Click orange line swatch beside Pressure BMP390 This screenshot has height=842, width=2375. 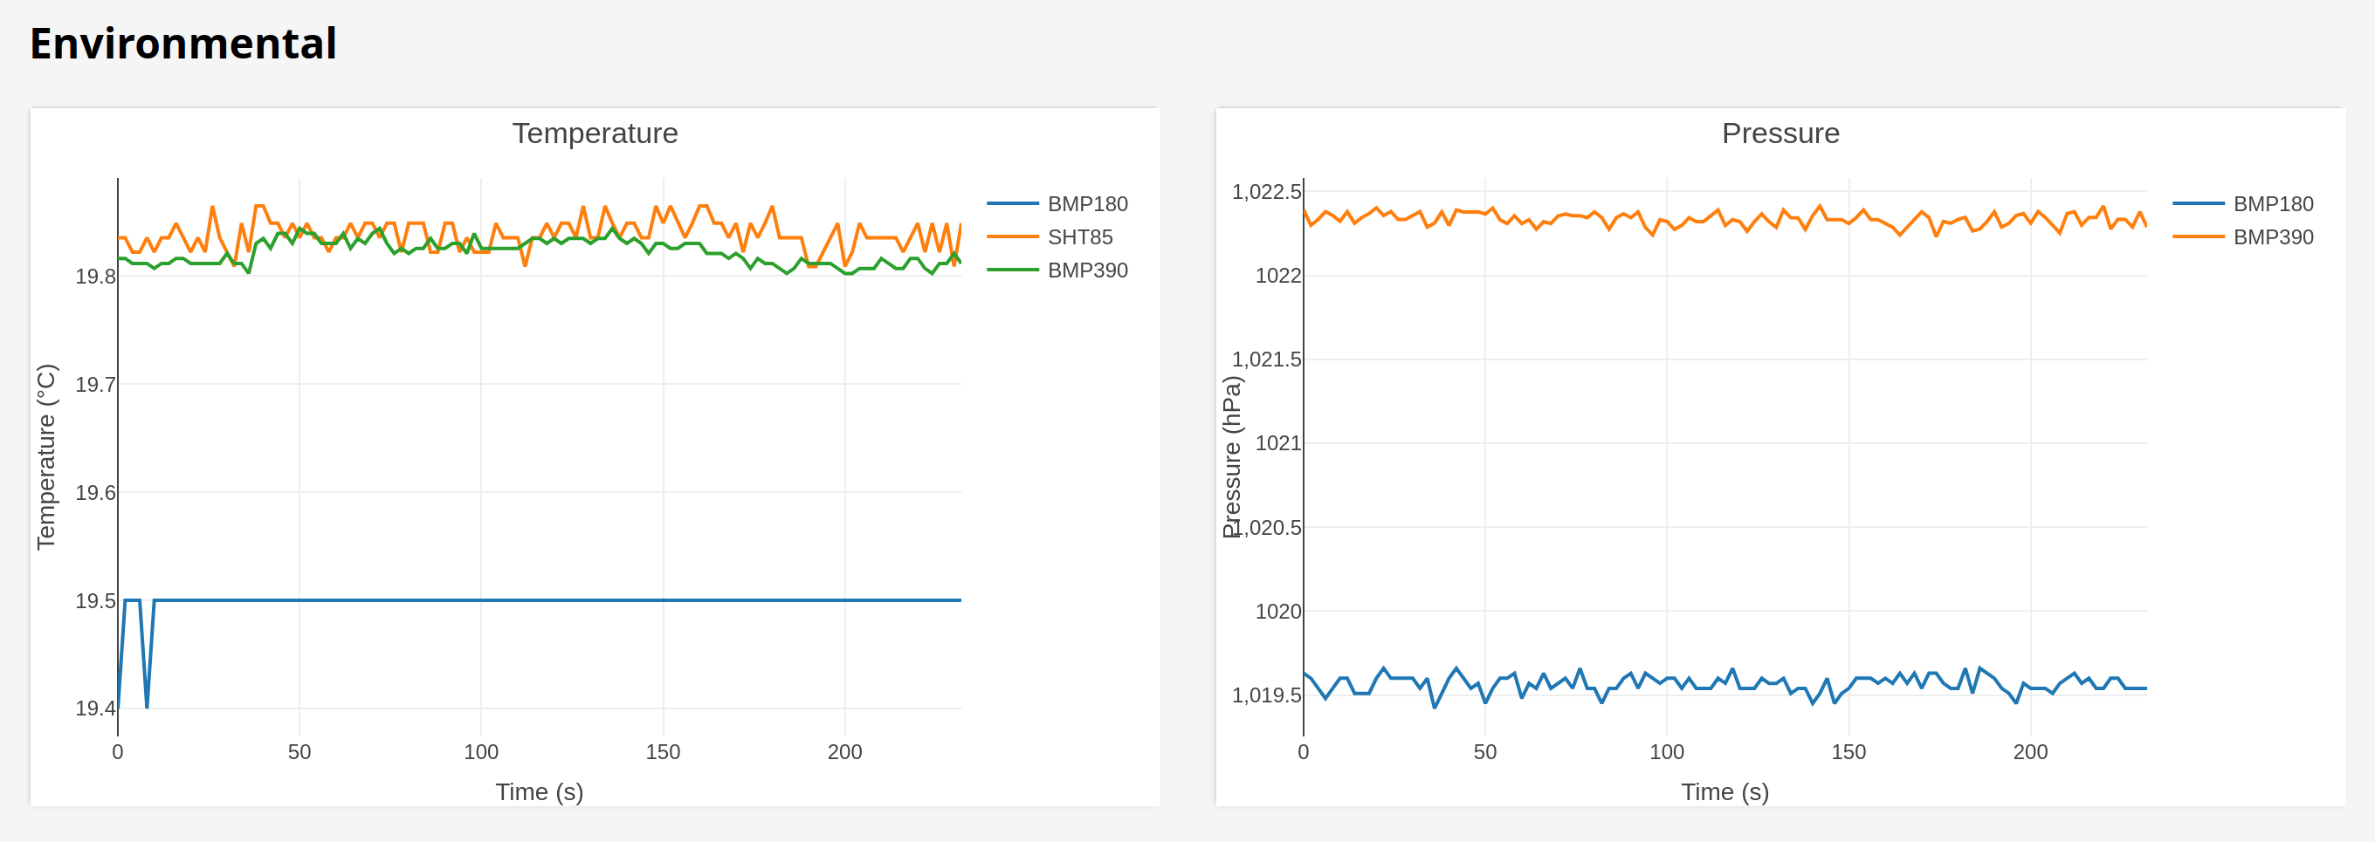click(x=2198, y=236)
